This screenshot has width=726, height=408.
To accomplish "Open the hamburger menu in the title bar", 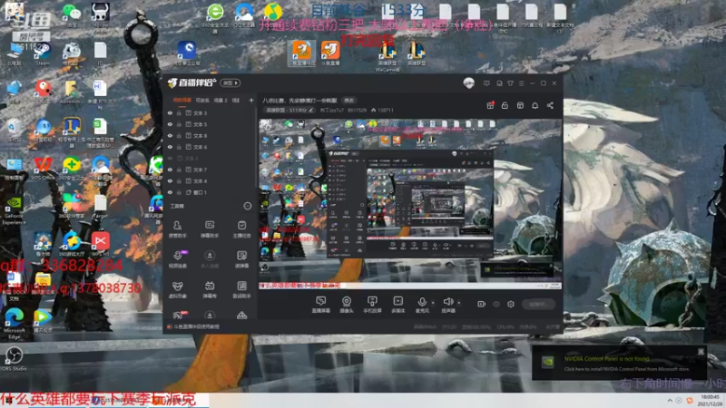I will pyautogui.click(x=521, y=83).
